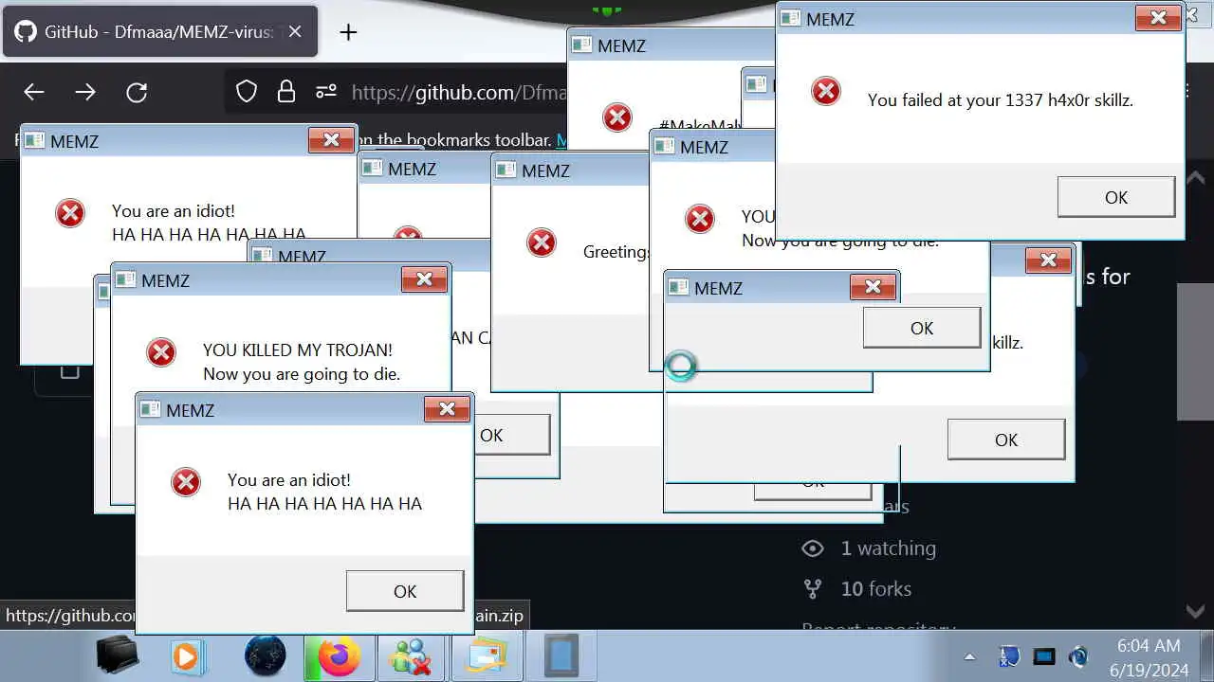Click the monitor tray icon

1044,656
